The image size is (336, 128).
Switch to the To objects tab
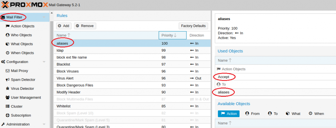click(x=273, y=114)
